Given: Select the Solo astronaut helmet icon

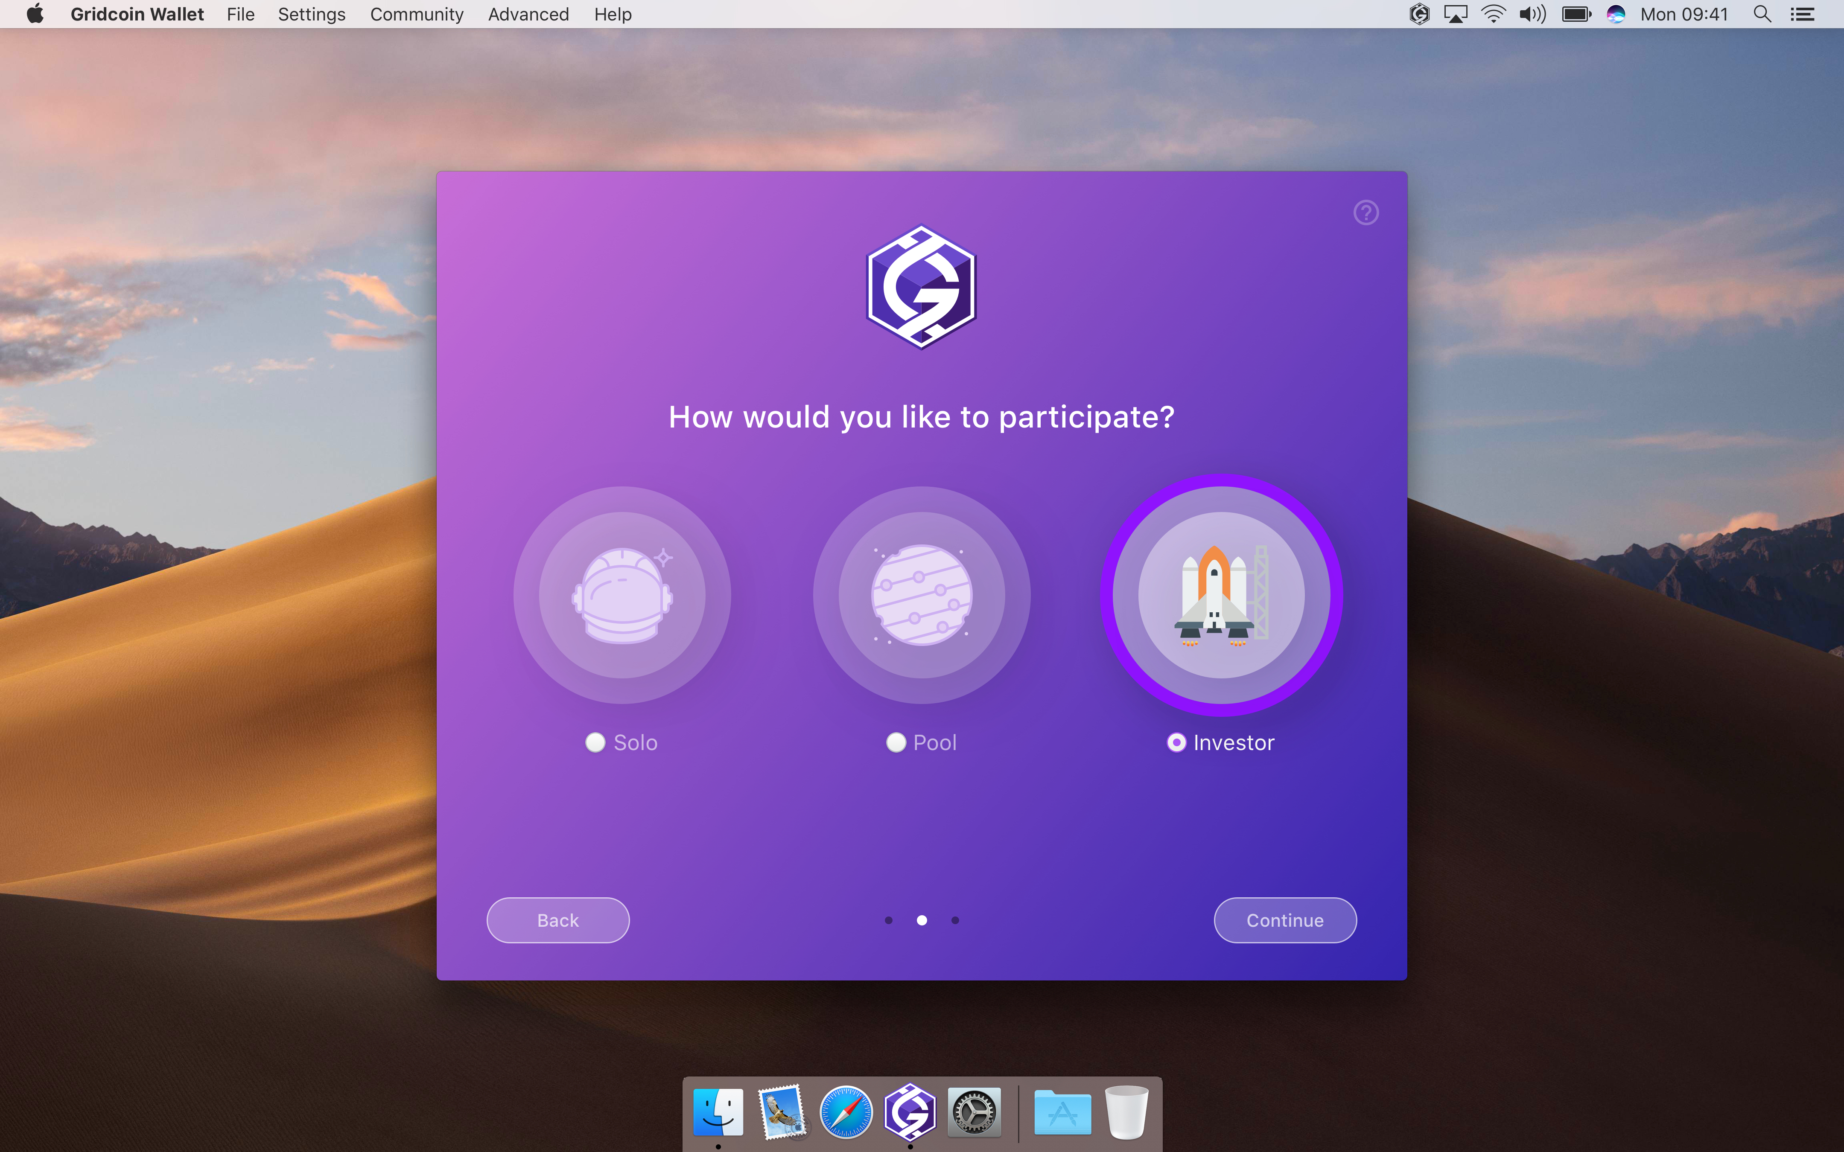Looking at the screenshot, I should [622, 595].
